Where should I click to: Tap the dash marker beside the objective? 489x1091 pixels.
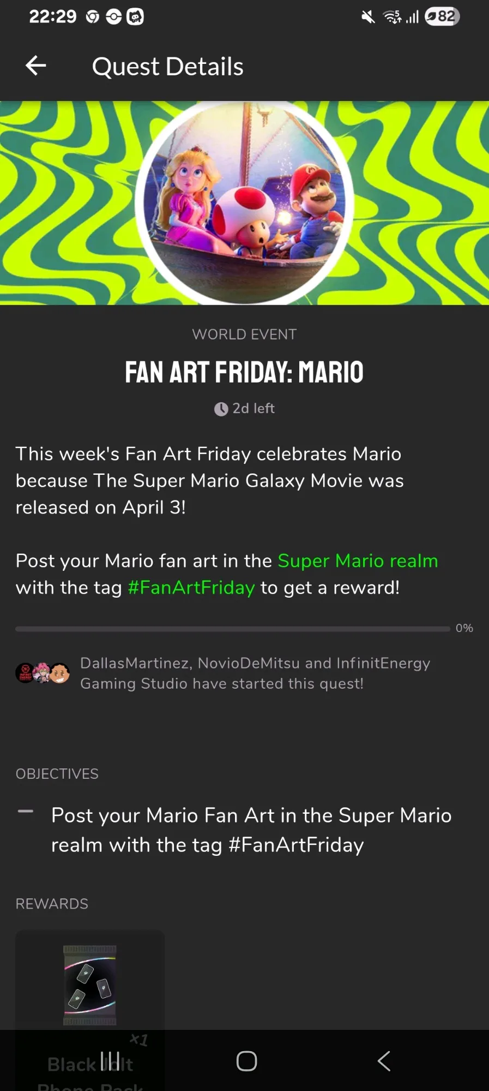tap(26, 812)
